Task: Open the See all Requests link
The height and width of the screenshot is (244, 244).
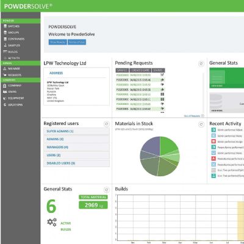Action: [x=192, y=116]
